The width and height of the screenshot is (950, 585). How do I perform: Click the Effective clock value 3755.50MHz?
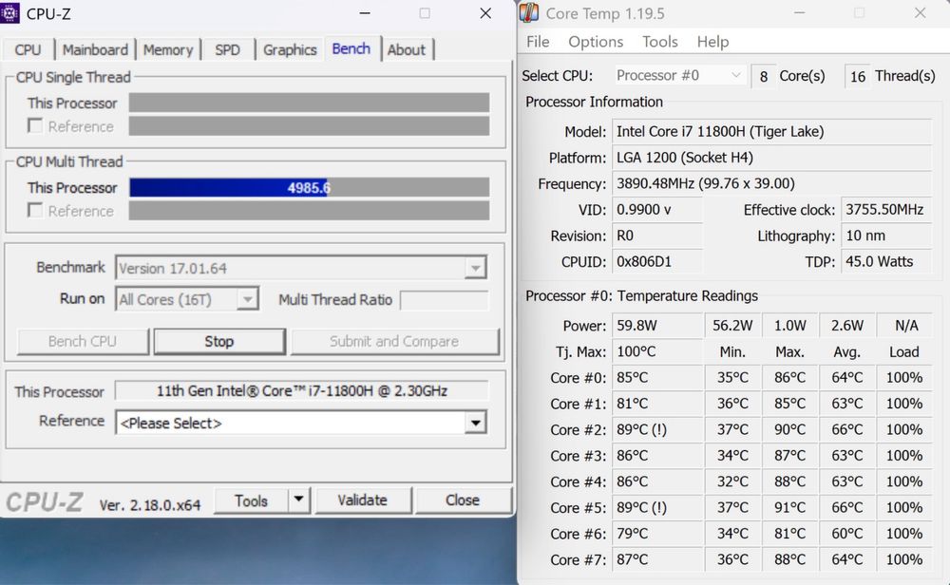point(886,210)
